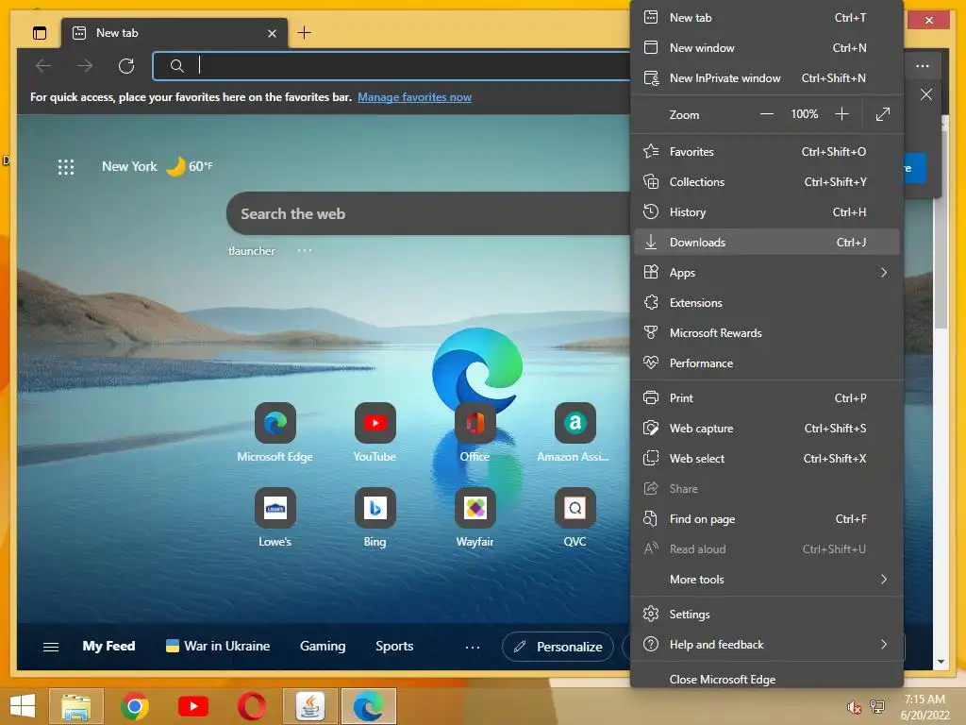Viewport: 966px width, 725px height.
Task: Open File Explorer from the taskbar
Action: coord(76,706)
